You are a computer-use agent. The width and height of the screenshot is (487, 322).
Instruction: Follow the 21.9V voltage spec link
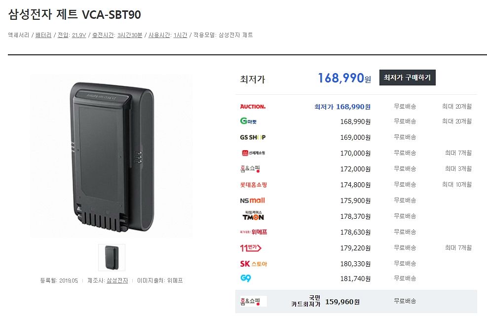(79, 35)
